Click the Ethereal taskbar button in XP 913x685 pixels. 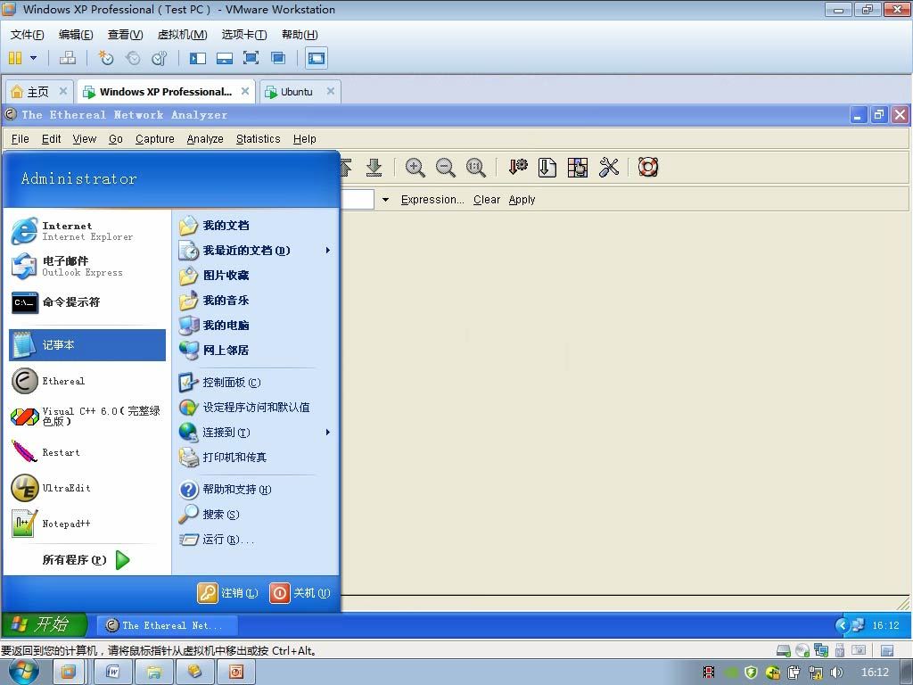(x=167, y=625)
